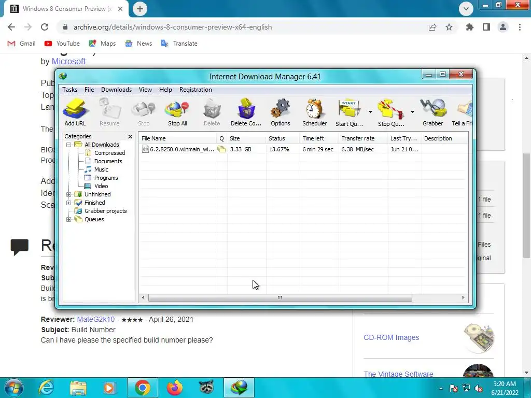Select Documents category
The height and width of the screenshot is (398, 531).
[108, 161]
